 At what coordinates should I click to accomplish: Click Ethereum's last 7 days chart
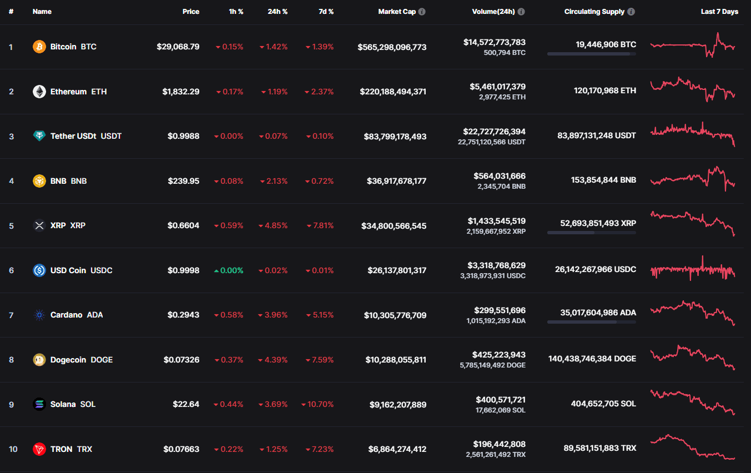(692, 90)
